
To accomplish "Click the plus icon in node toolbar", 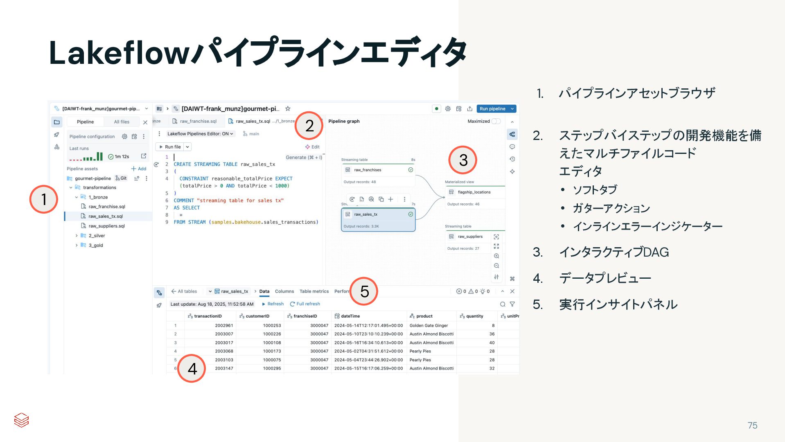I will pos(390,199).
